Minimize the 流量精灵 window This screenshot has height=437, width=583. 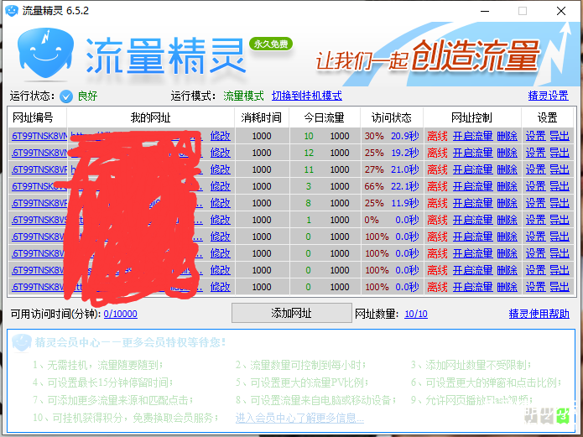(485, 11)
